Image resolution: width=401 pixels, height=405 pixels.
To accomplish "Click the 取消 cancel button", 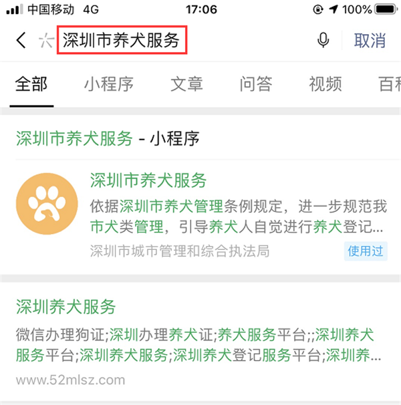I will (x=370, y=41).
